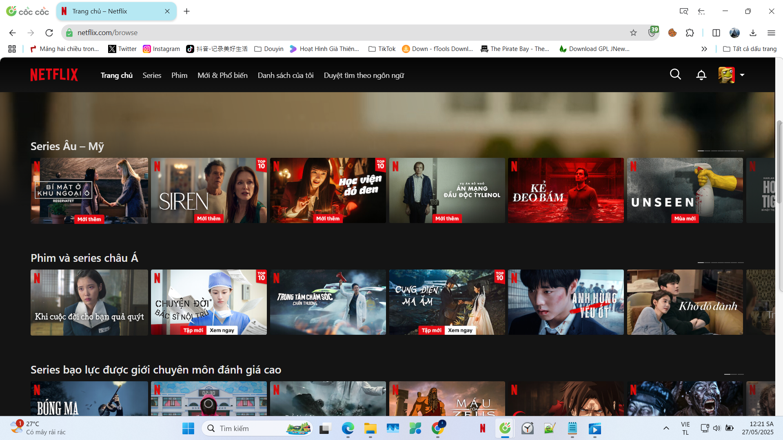Select Học viện đỏ đen thumbnail
This screenshot has width=783, height=440.
tap(328, 190)
